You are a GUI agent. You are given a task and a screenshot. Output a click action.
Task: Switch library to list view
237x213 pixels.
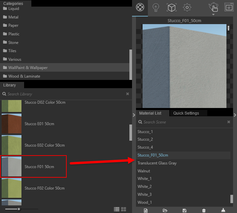(x=117, y=209)
